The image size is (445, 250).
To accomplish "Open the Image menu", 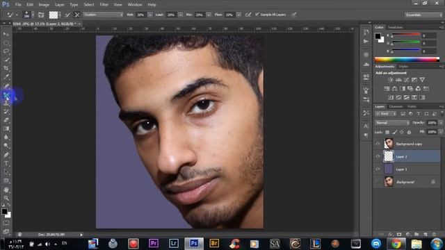I will tap(44, 5).
